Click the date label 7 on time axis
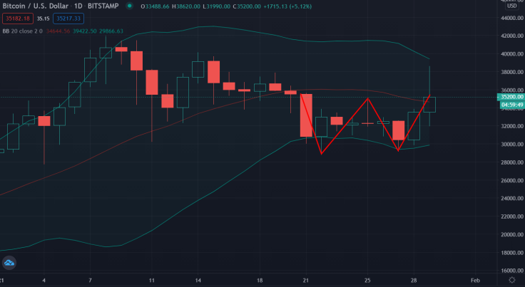The width and height of the screenshot is (525, 287). click(x=90, y=281)
